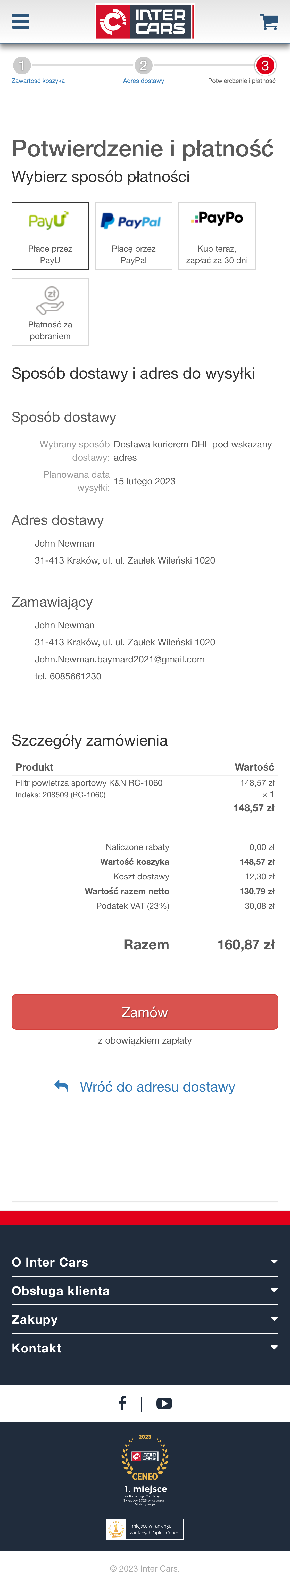Screen dimensions: 290x1586
Task: Open the YouTube icon in footer
Action: [164, 1403]
